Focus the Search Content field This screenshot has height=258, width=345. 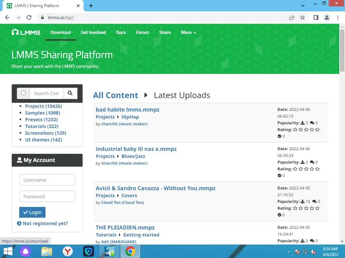point(46,93)
